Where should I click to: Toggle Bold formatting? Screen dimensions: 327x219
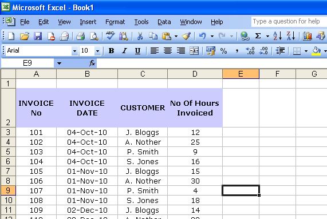pyautogui.click(x=111, y=50)
